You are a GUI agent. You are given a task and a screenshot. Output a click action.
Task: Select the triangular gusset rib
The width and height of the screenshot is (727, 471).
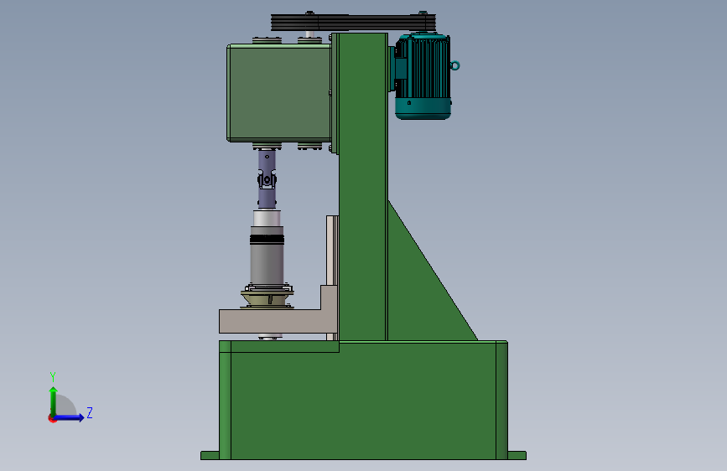(419, 287)
